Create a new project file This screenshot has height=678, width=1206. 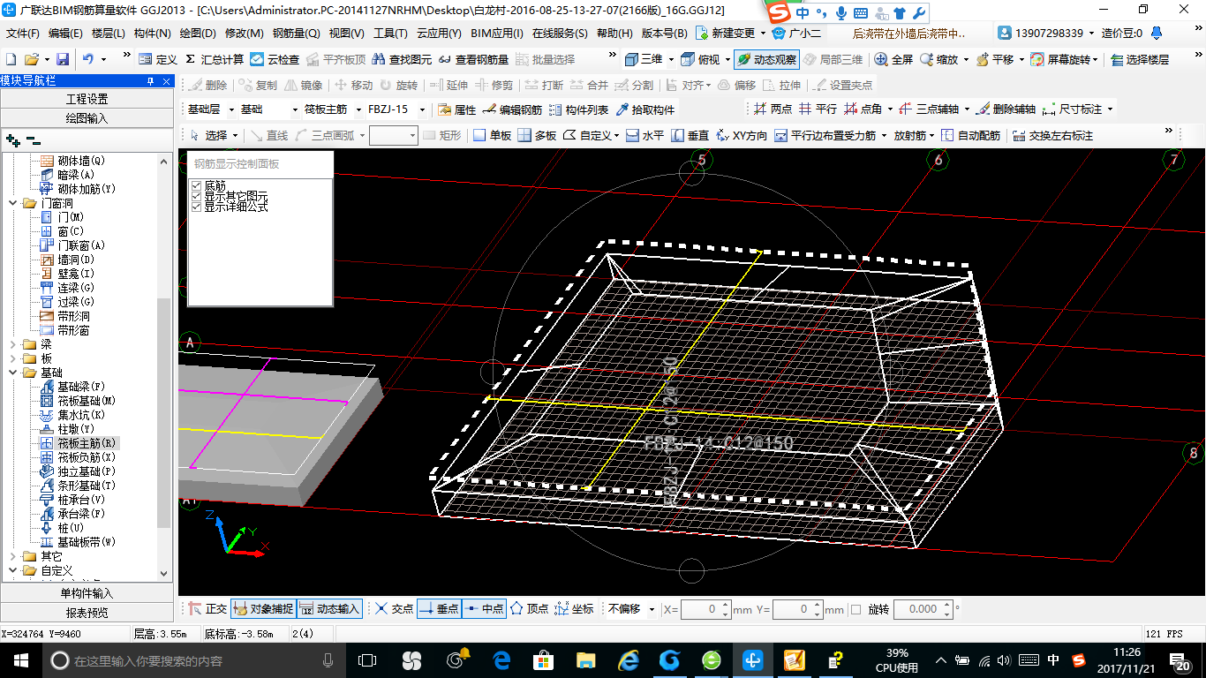coord(11,59)
